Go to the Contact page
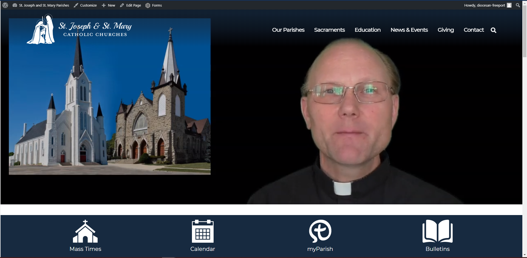Screen dimensions: 527x258 click(474, 30)
